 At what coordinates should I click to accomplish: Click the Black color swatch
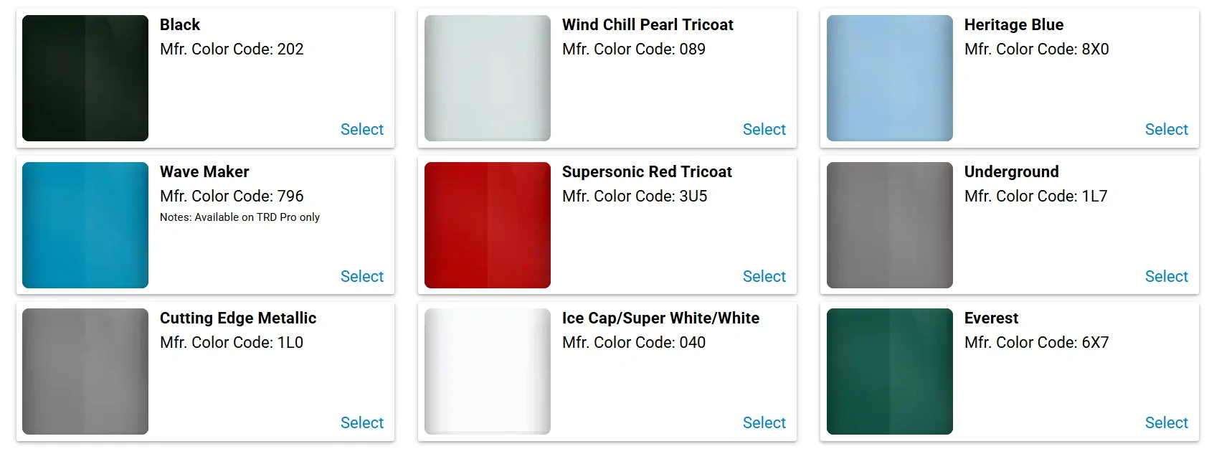pyautogui.click(x=85, y=78)
